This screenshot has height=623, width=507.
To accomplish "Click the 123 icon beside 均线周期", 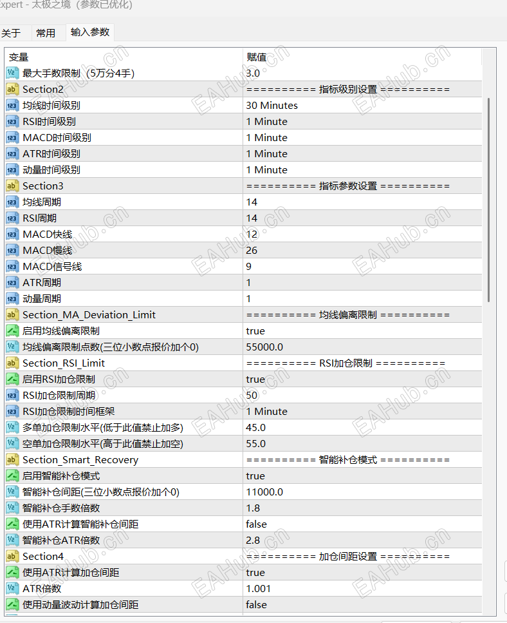I will 12,202.
